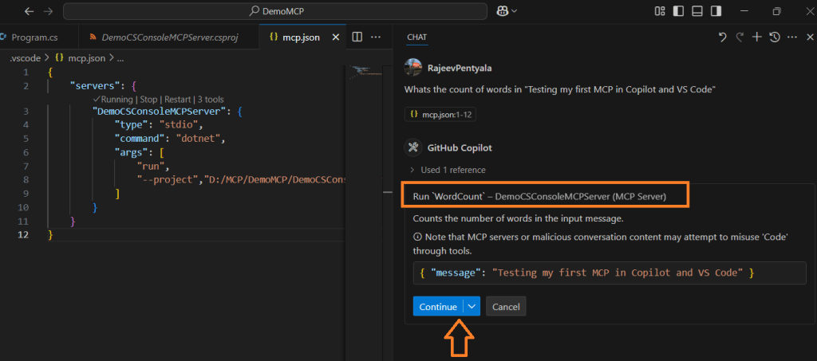The height and width of the screenshot is (361, 817).
Task: Click Restart in the server code lens
Action: pos(178,100)
